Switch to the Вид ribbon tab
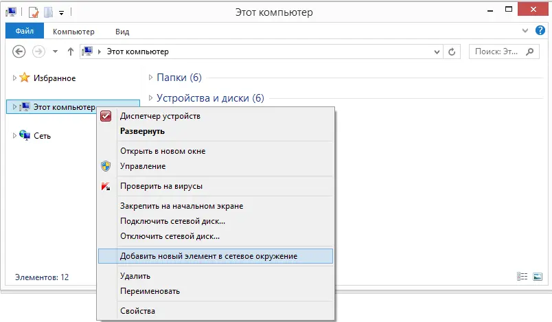 [x=122, y=32]
